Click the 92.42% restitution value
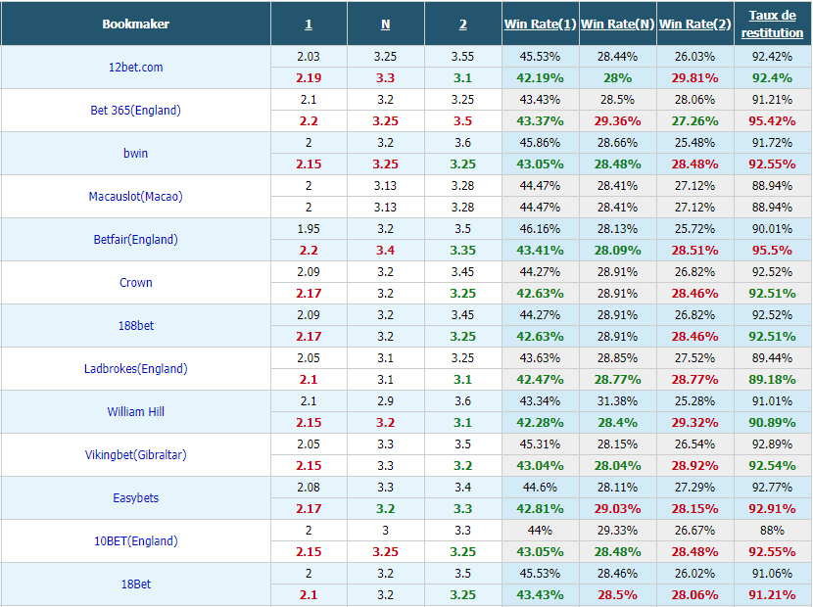The image size is (813, 607). (x=772, y=57)
